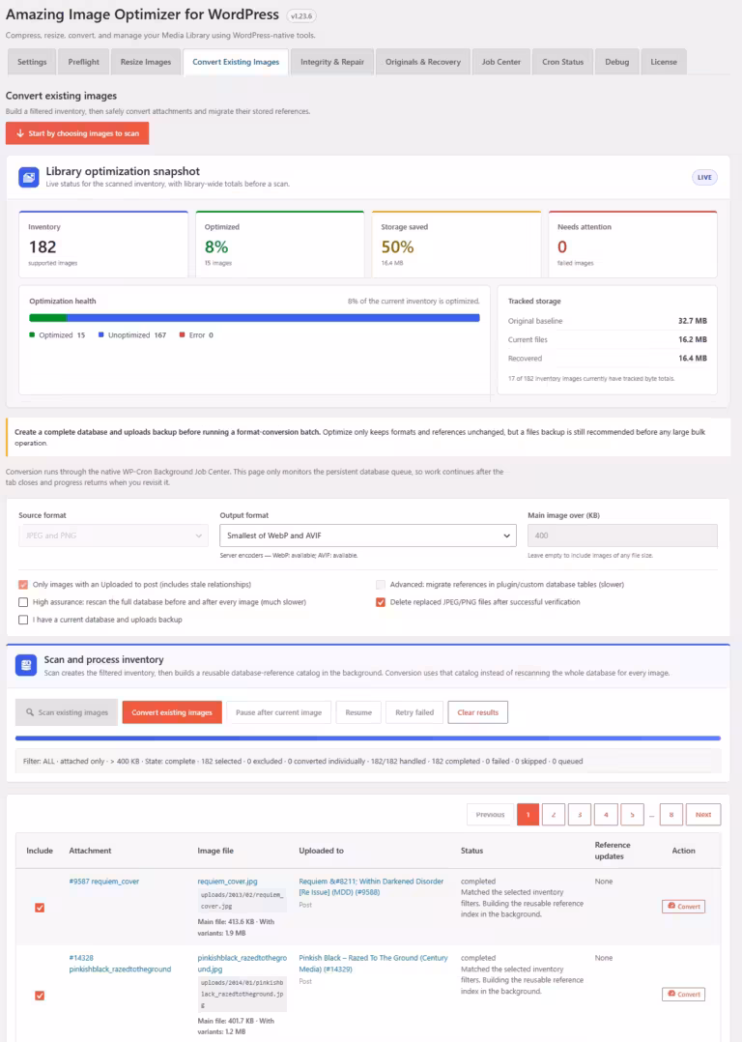Open the Debug tab
Image resolution: width=742 pixels, height=1042 pixels.
pyautogui.click(x=617, y=62)
